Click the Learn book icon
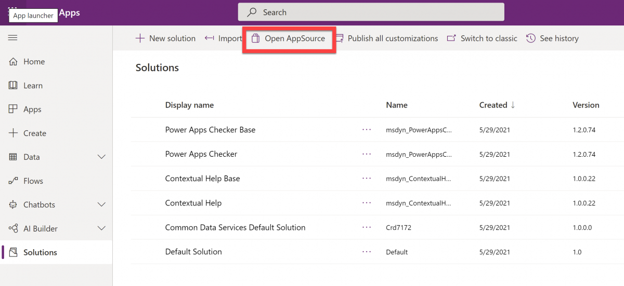624x286 pixels. tap(14, 86)
